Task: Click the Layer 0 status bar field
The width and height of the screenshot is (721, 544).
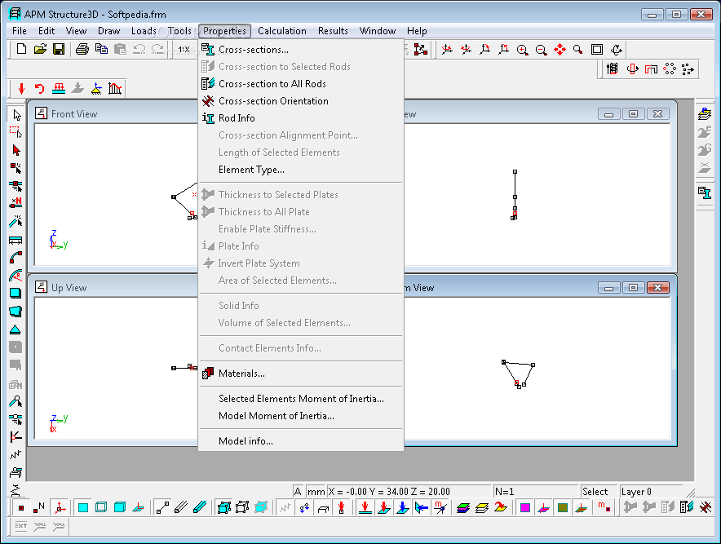Action: 651,492
